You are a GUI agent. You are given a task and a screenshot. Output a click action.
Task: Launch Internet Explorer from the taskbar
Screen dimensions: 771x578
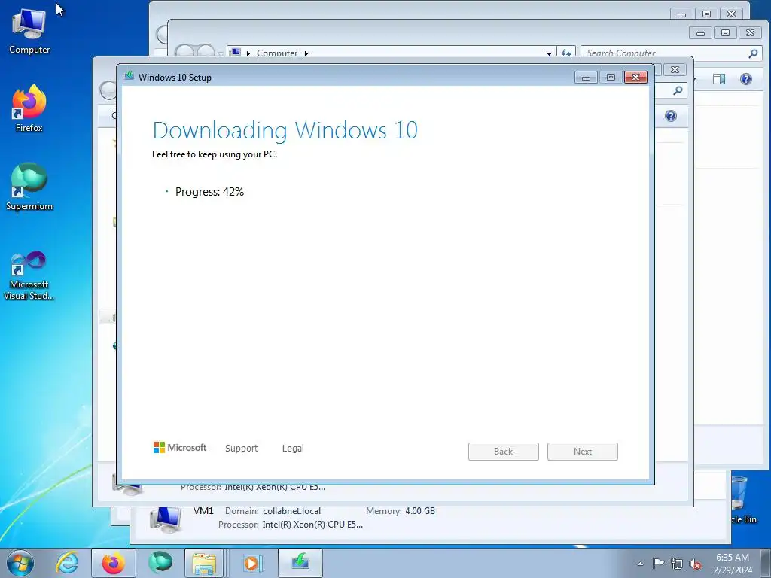(x=67, y=563)
